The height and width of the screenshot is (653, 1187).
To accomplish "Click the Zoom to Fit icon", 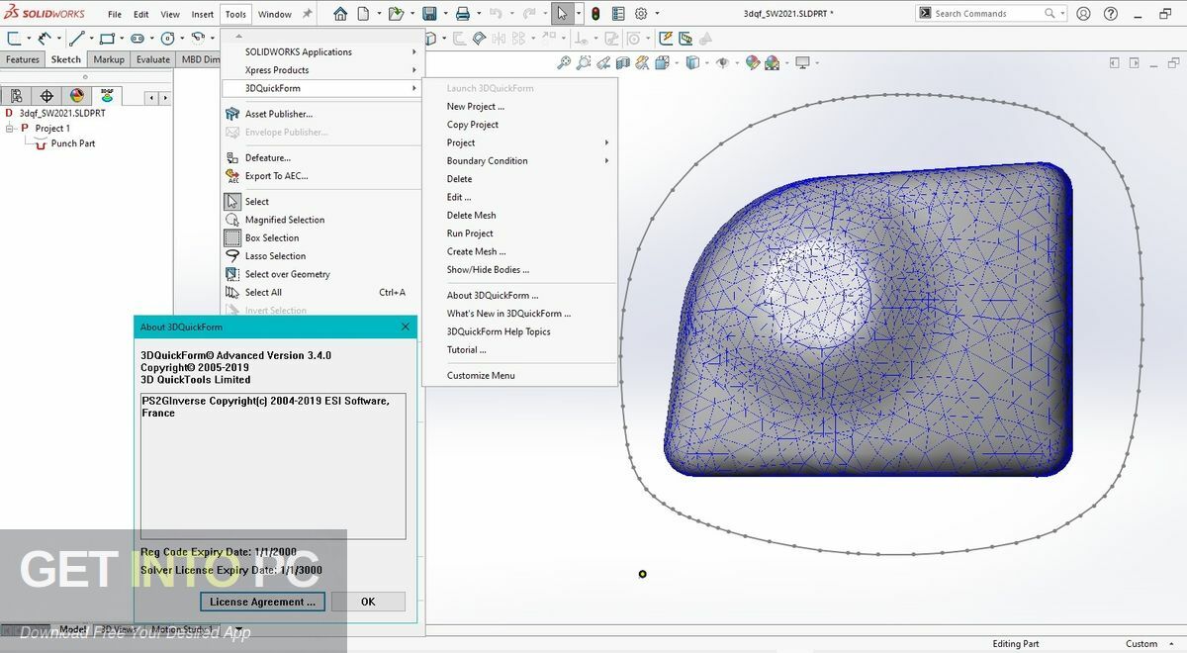I will pyautogui.click(x=564, y=62).
